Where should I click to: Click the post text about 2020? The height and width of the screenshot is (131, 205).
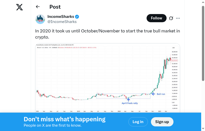(x=107, y=34)
